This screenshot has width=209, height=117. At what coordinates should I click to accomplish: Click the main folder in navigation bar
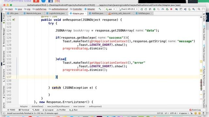click(x=9, y=9)
